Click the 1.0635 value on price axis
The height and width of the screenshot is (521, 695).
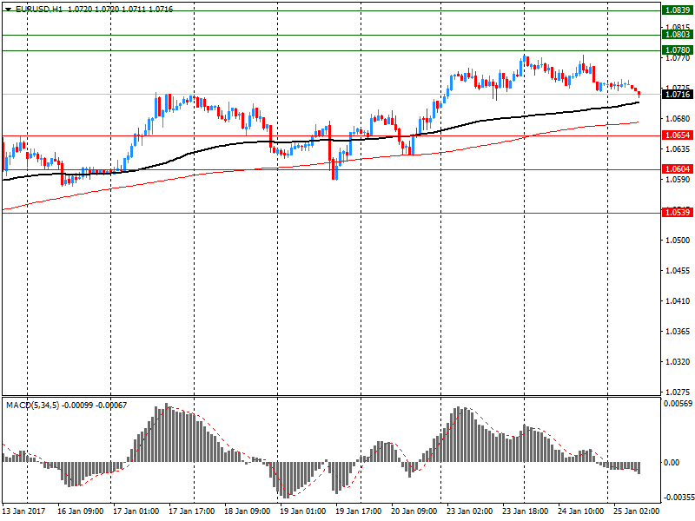678,148
